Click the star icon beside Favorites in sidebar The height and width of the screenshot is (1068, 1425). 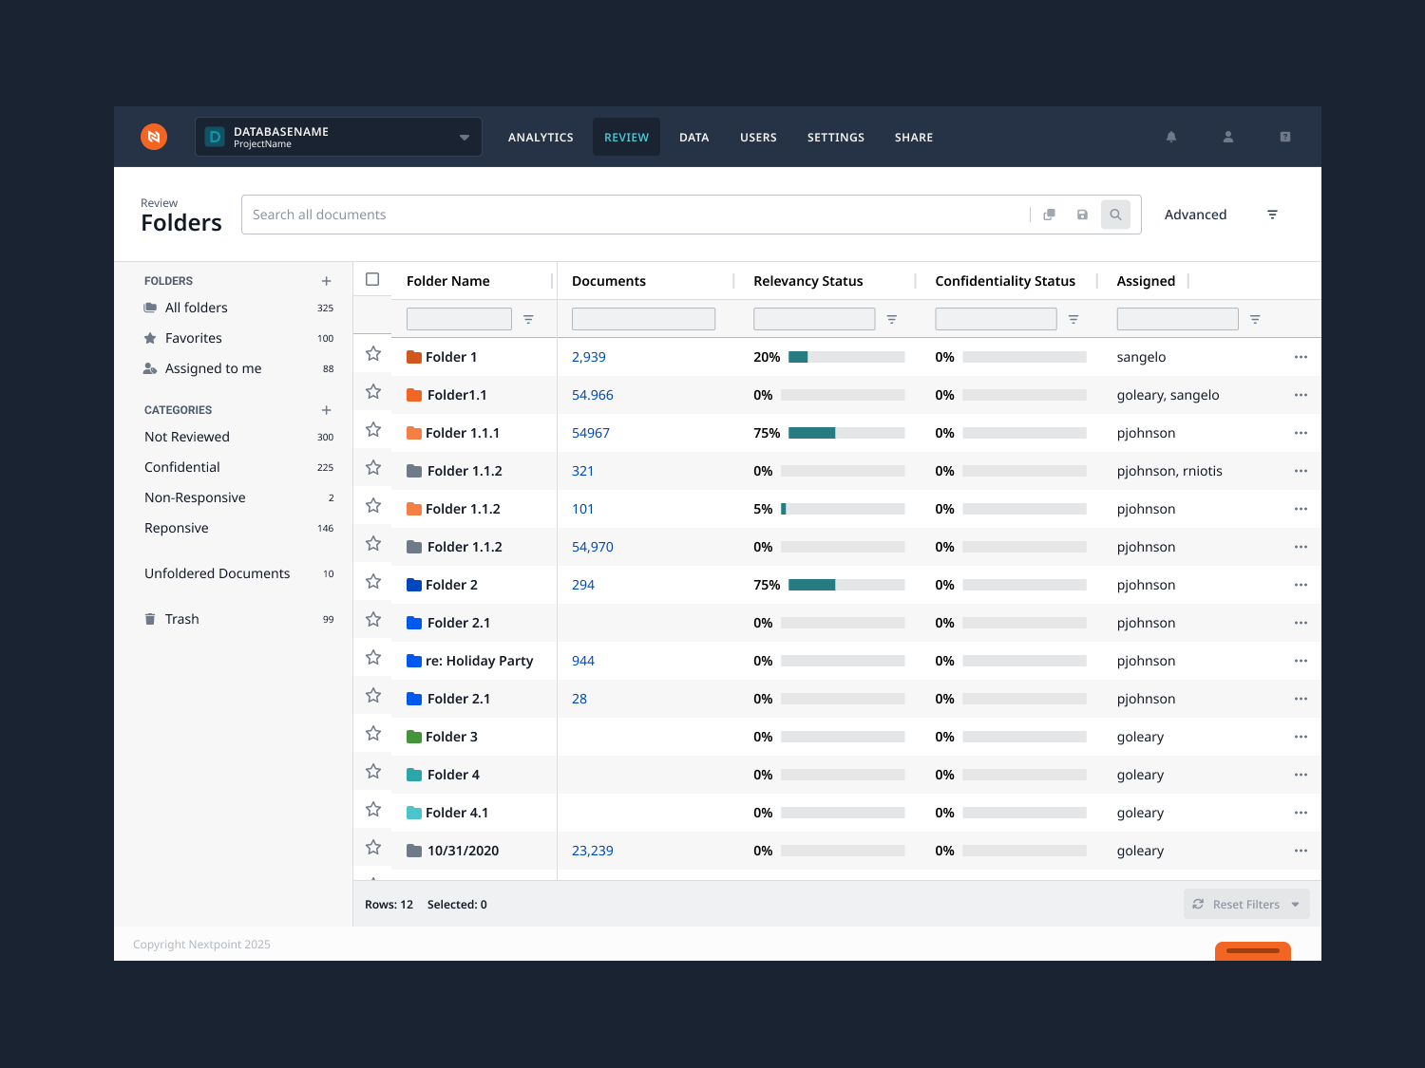click(x=150, y=338)
